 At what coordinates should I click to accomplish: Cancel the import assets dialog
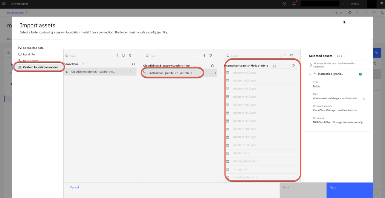click(74, 187)
